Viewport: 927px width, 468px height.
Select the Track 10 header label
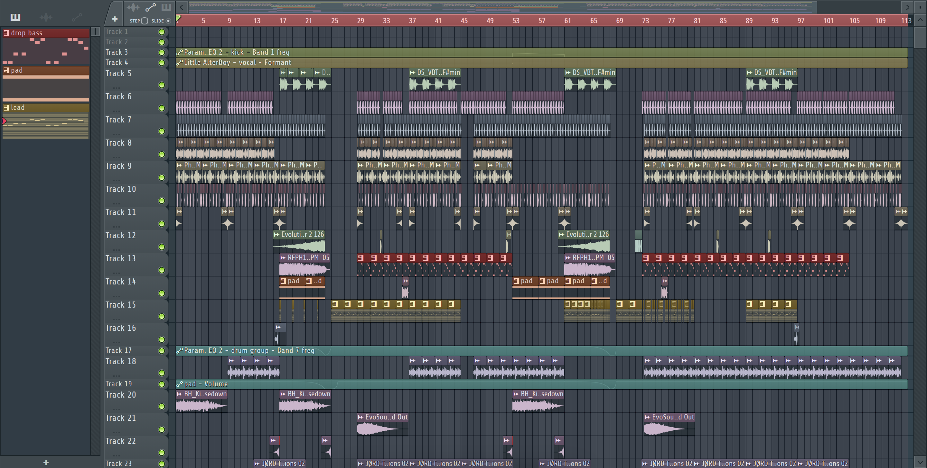tap(121, 189)
